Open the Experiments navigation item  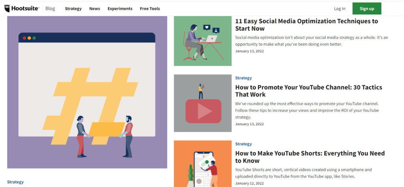(120, 9)
